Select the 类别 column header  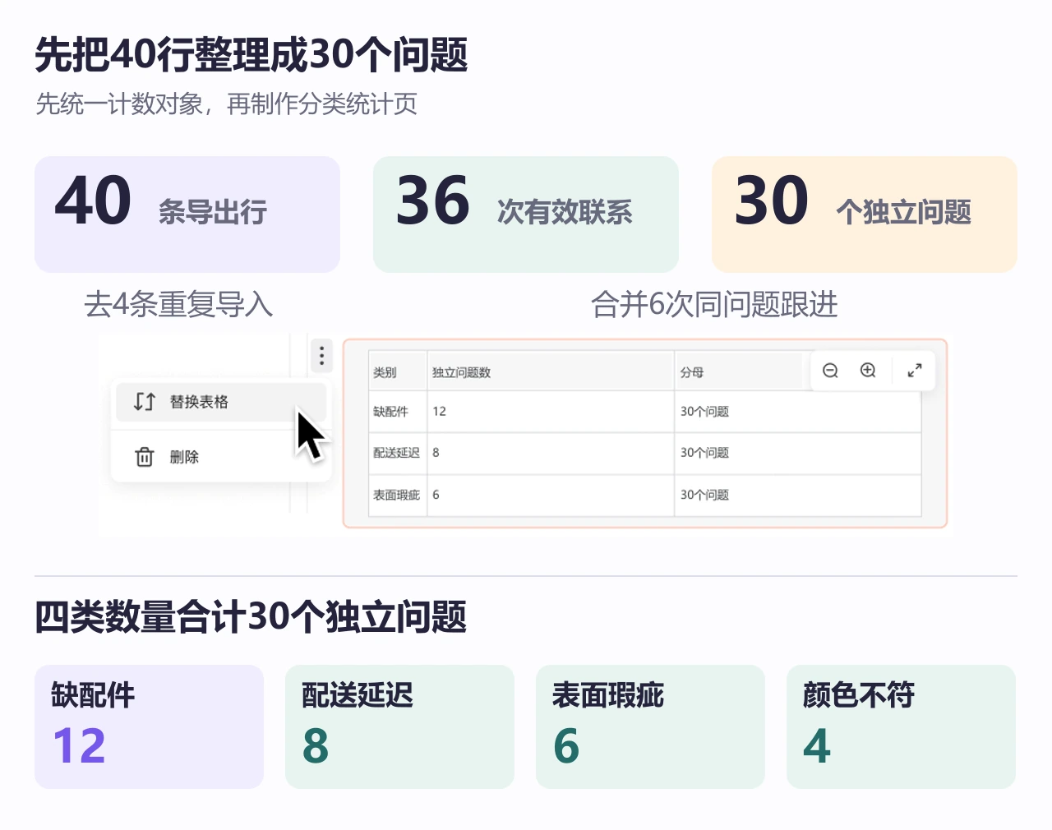point(399,372)
